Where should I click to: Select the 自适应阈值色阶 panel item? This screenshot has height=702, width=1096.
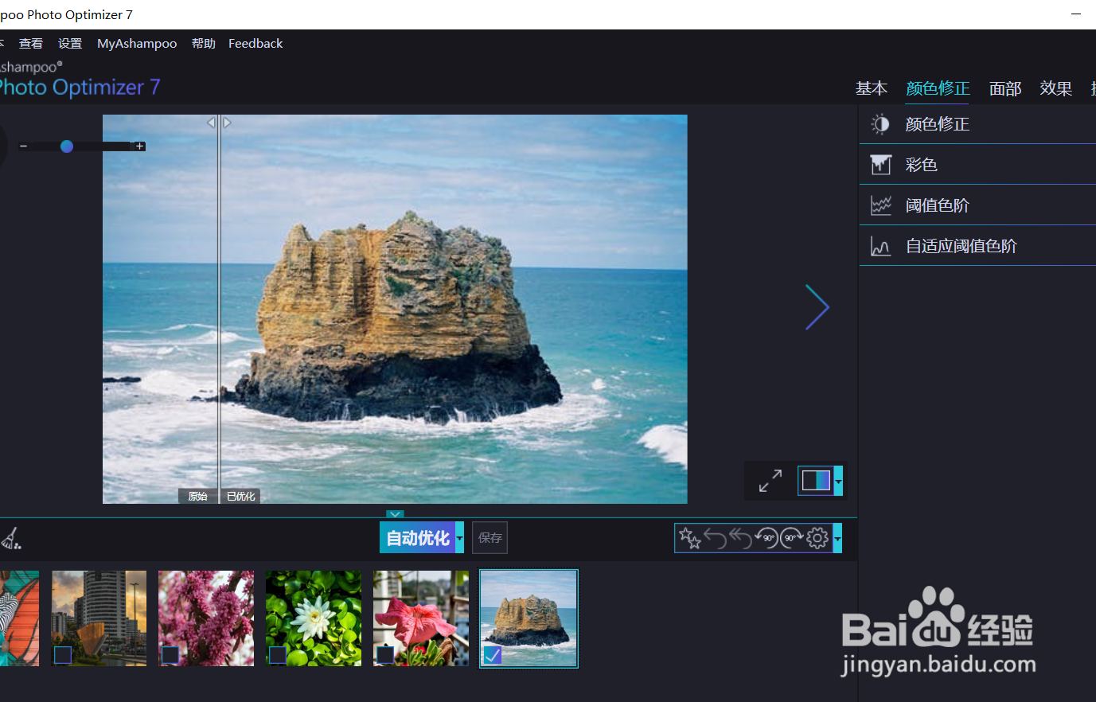pyautogui.click(x=977, y=246)
